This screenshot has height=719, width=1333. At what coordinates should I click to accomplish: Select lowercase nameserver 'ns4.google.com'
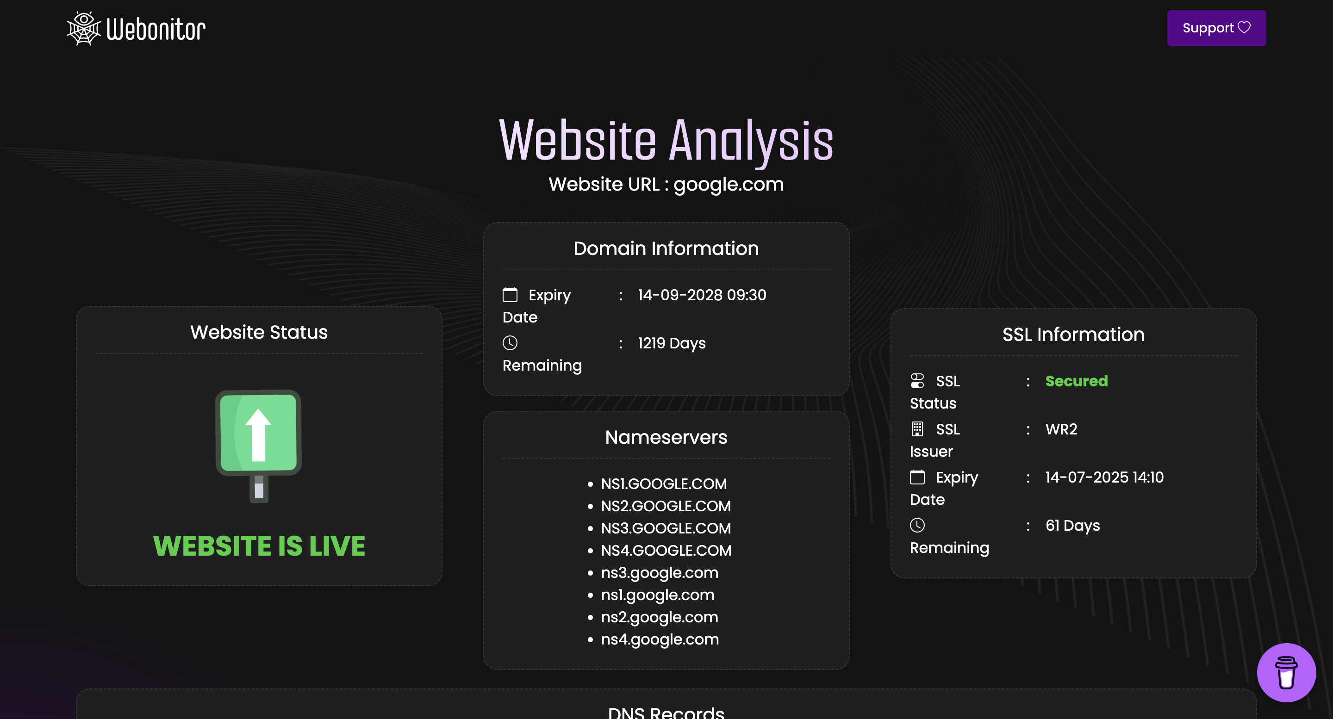tap(660, 640)
